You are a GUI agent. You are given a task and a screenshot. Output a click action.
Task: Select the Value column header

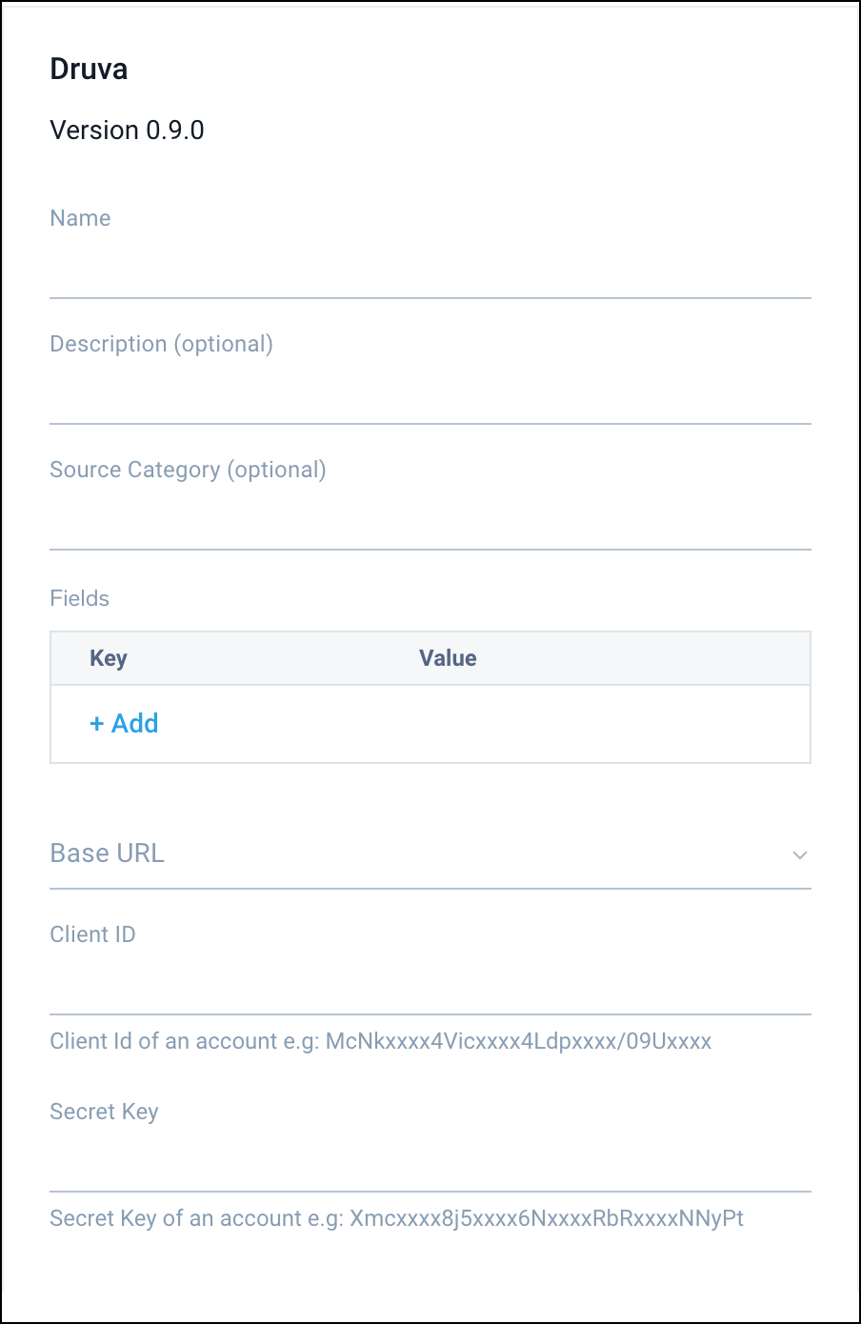pyautogui.click(x=448, y=657)
